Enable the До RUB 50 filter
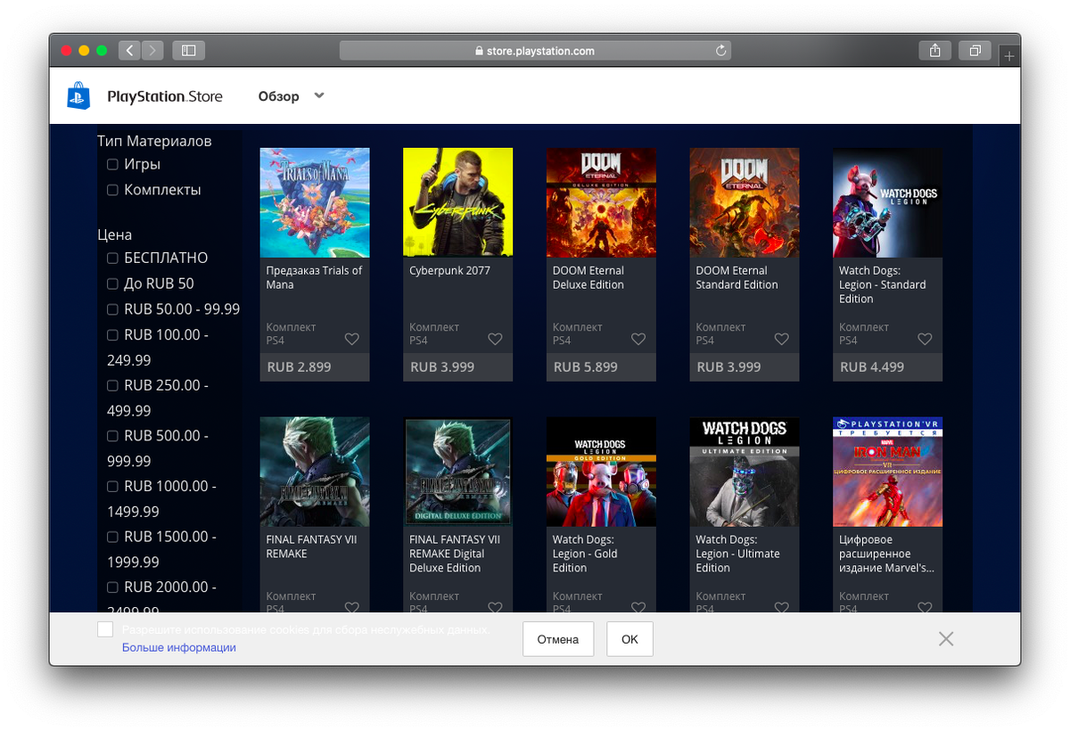The image size is (1070, 731). (x=112, y=283)
